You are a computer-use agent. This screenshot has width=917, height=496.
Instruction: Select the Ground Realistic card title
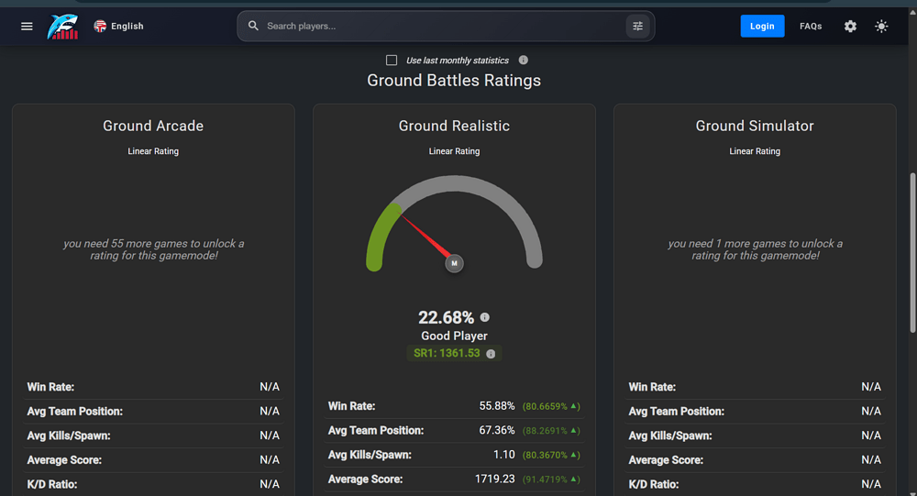(x=455, y=126)
